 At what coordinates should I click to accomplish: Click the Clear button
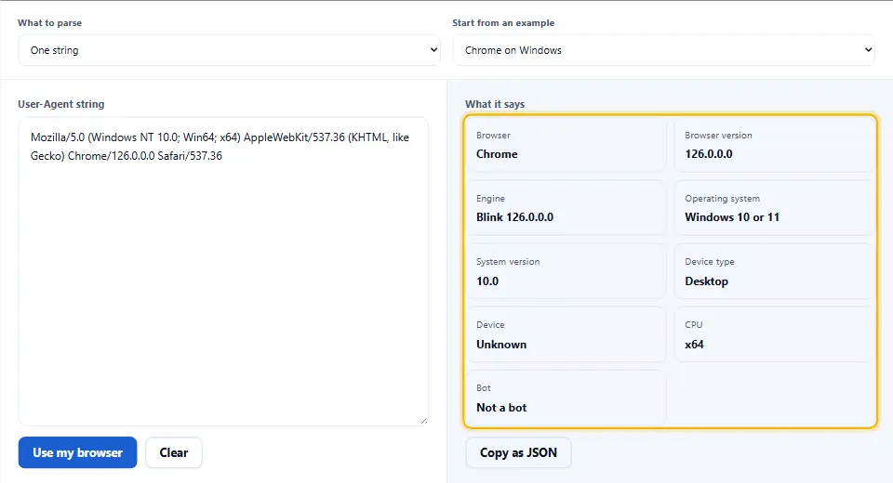point(174,452)
